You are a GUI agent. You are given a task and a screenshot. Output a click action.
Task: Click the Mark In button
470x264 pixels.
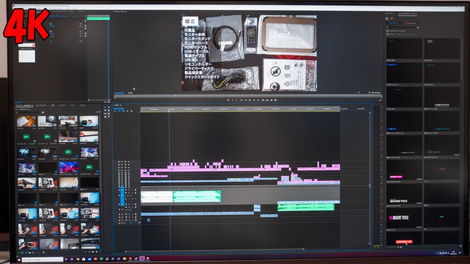click(x=232, y=100)
